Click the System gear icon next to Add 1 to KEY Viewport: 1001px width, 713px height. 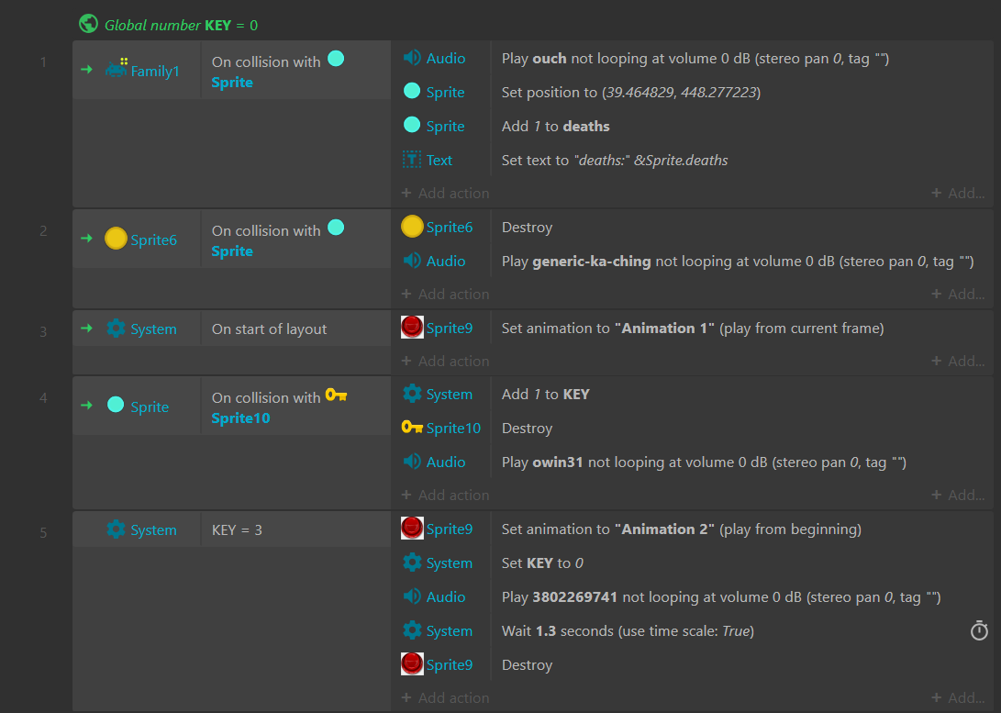pyautogui.click(x=412, y=394)
